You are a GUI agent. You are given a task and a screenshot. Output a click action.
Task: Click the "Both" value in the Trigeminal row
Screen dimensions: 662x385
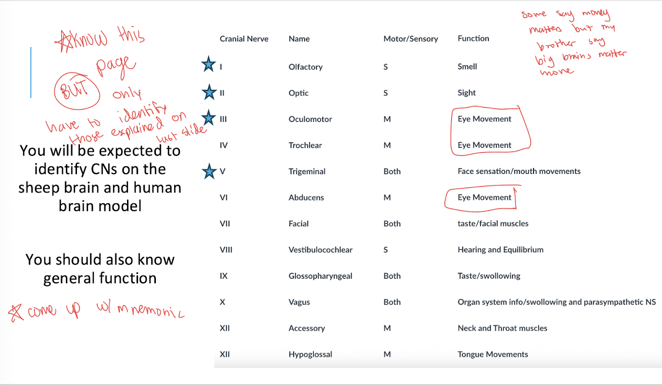pos(392,171)
